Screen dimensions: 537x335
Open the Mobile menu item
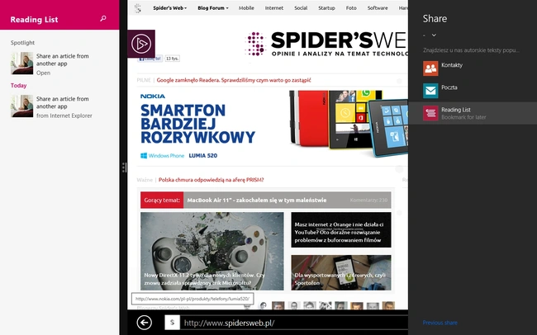[246, 8]
